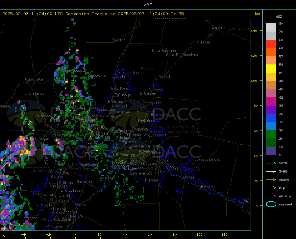Click the 'Ugarteche' map label
The height and width of the screenshot is (239, 296).
point(89,165)
